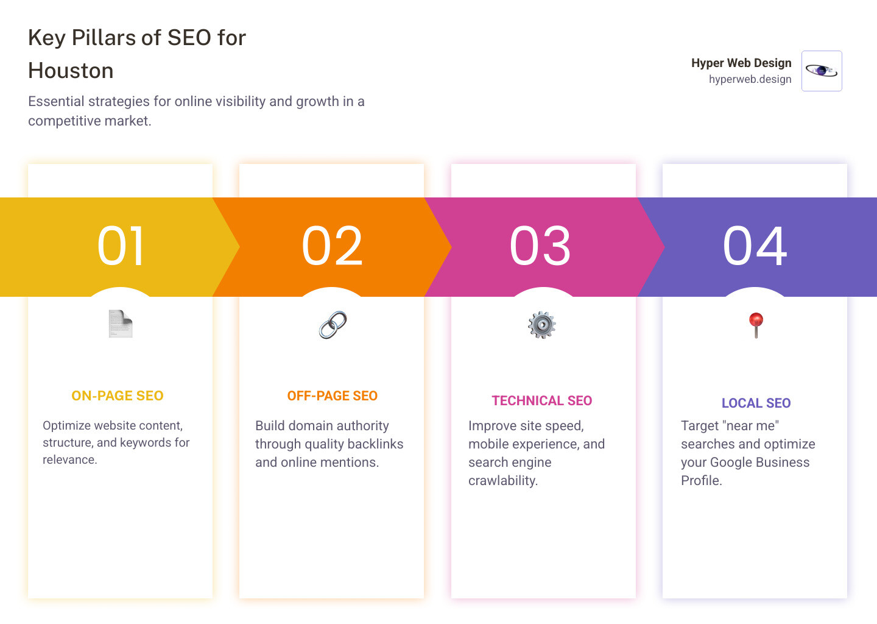
Task: Click the red pushpin icon
Action: click(x=756, y=324)
